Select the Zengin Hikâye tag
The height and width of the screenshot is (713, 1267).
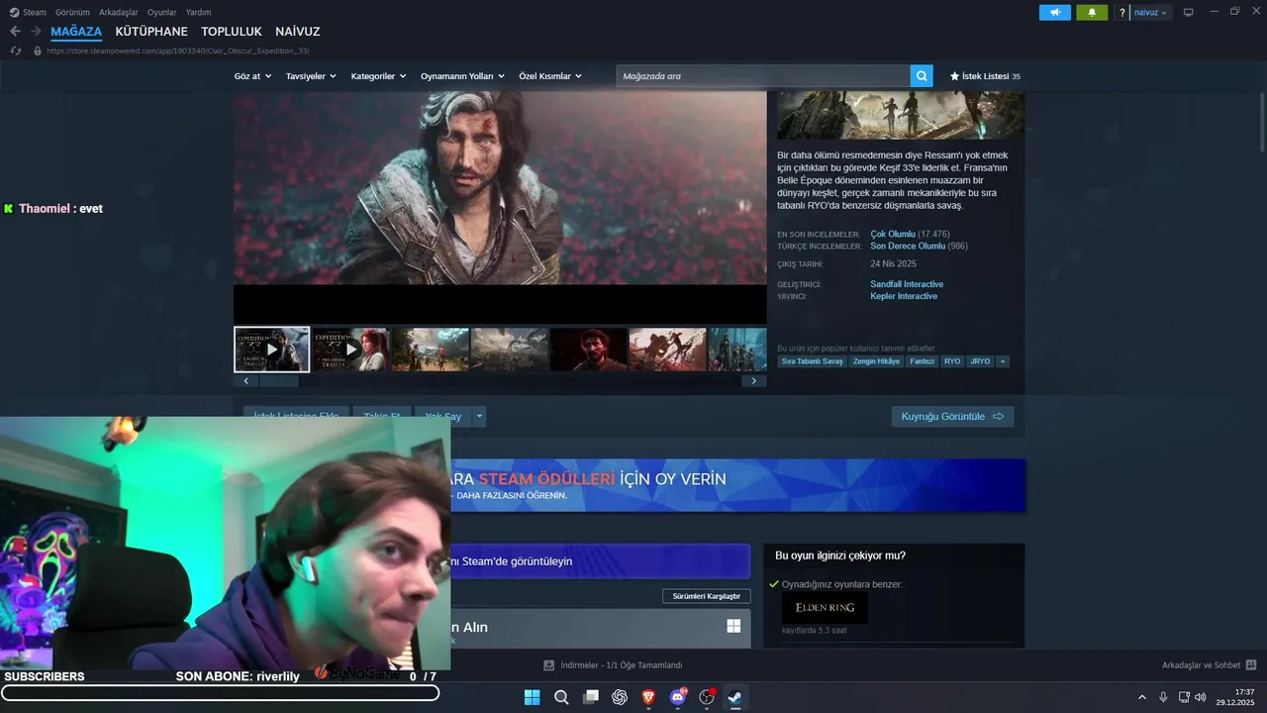point(876,361)
